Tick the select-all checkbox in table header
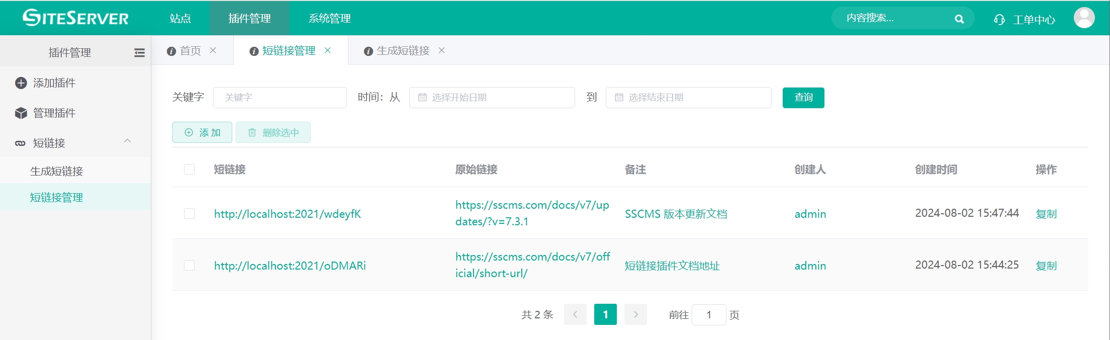 click(189, 169)
